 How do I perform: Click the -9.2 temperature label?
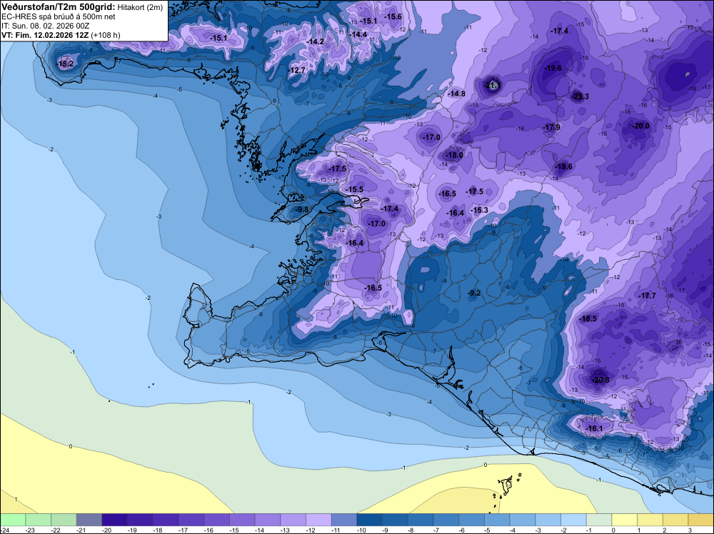475,293
